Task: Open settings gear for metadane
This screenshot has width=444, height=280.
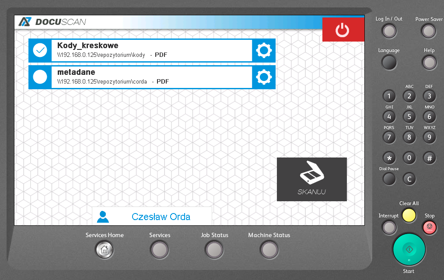Action: [x=264, y=77]
